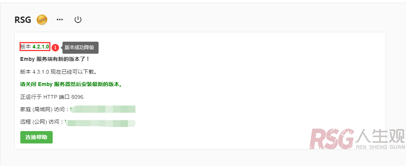Click the power shutdown server icon
The image size is (406, 166).
point(78,20)
